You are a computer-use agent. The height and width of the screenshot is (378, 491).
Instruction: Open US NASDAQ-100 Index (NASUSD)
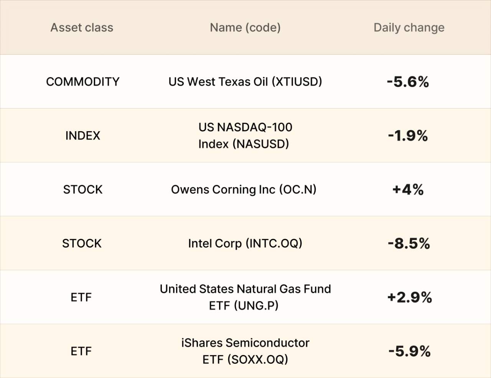click(245, 136)
